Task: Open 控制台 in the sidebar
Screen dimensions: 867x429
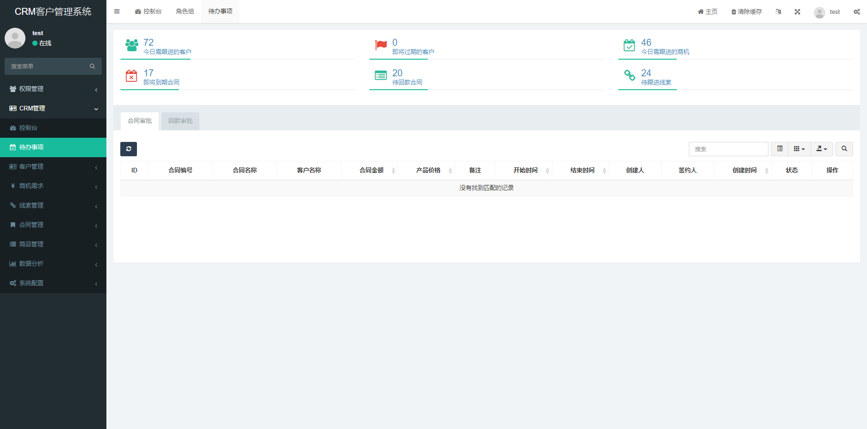Action: [x=53, y=128]
